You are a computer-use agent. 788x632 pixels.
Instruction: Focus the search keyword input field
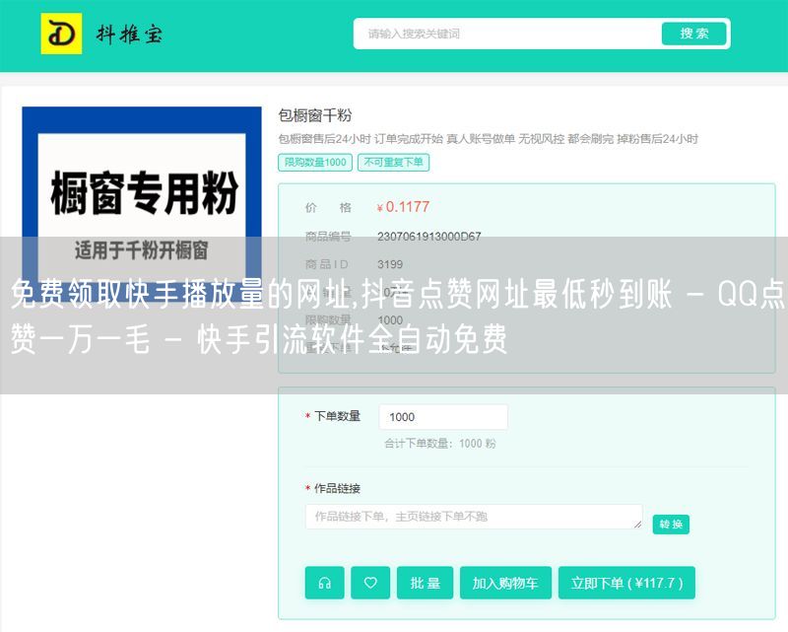[x=507, y=34]
